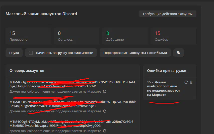Click domain error text under griboedovam row
The width and height of the screenshot is (214, 134).
pyautogui.click(x=55, y=92)
